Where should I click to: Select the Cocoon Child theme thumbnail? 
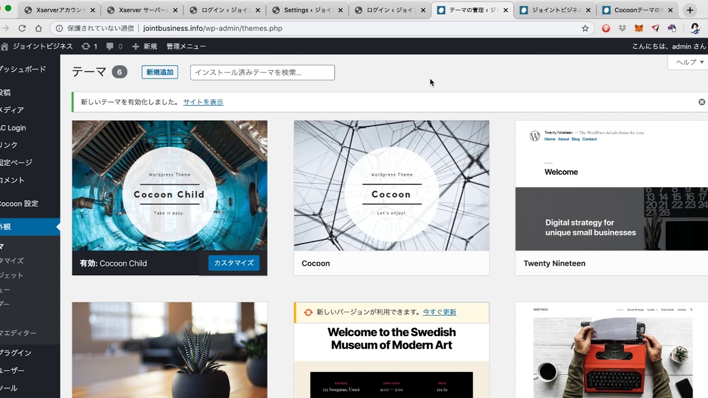170,186
